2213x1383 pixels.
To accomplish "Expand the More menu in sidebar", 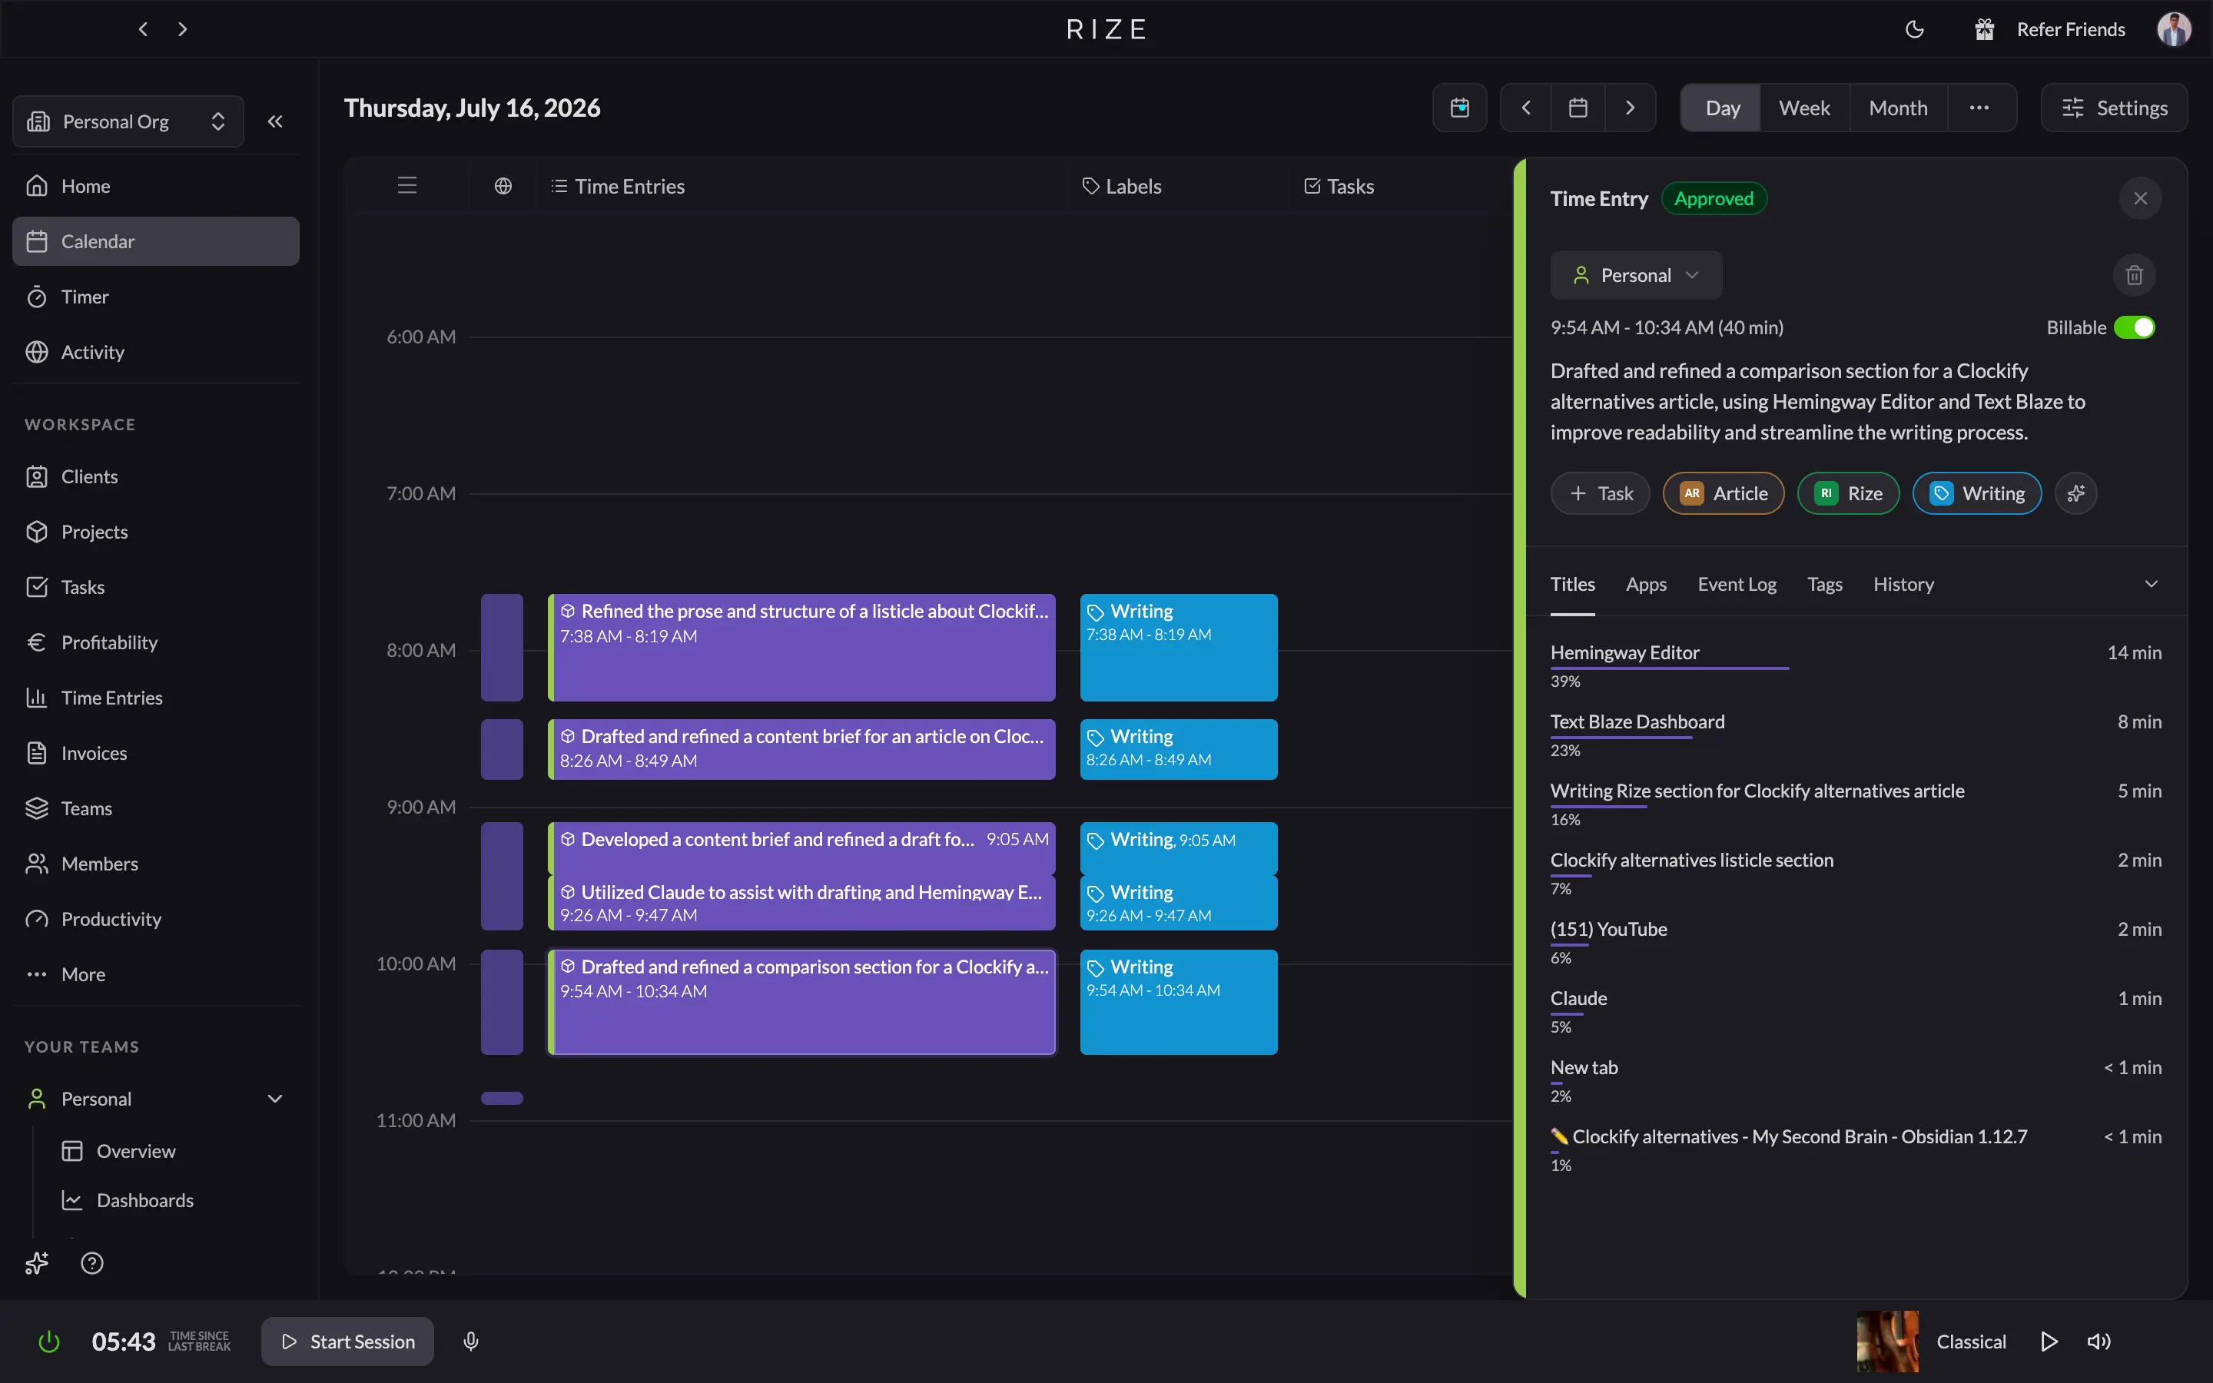I will pyautogui.click(x=155, y=974).
